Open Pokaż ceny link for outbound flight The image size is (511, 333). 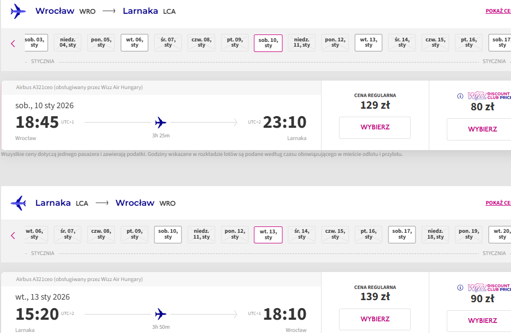(x=498, y=11)
